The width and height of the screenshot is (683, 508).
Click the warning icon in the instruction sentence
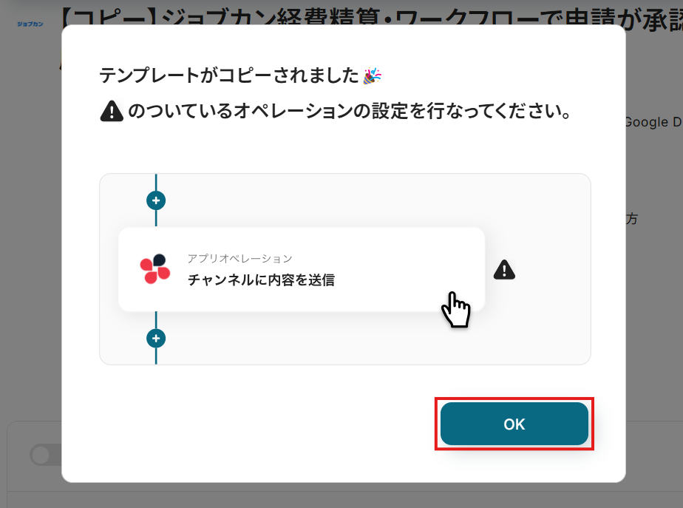click(112, 111)
